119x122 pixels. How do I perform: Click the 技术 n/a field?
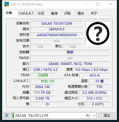pos(40,47)
